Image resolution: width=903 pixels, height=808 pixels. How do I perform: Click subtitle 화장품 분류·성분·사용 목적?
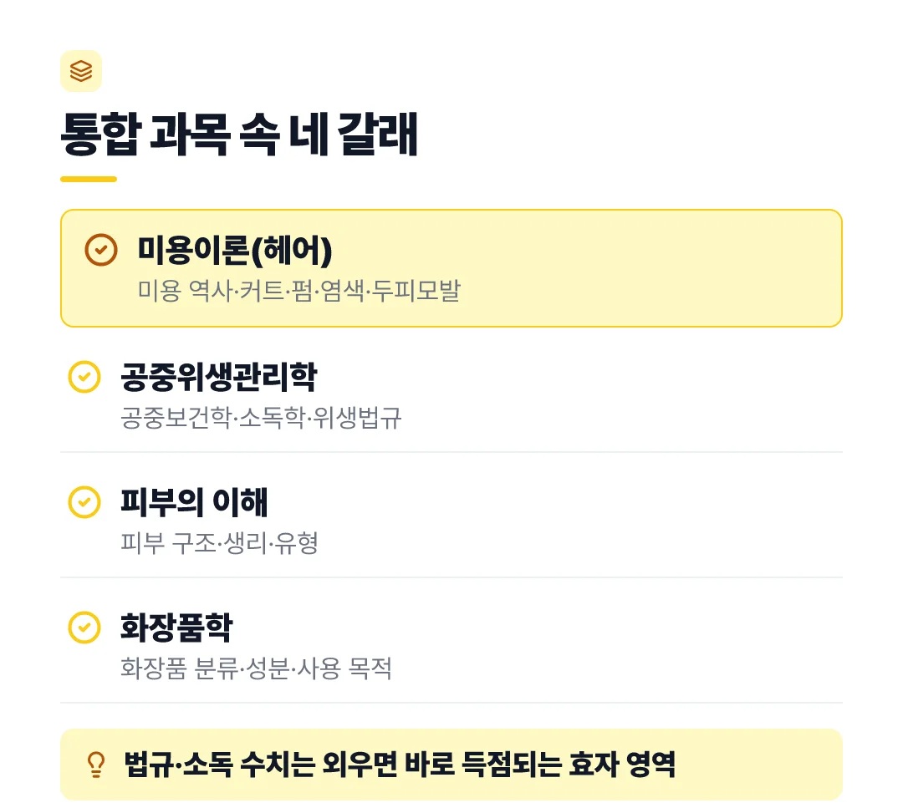tap(257, 668)
